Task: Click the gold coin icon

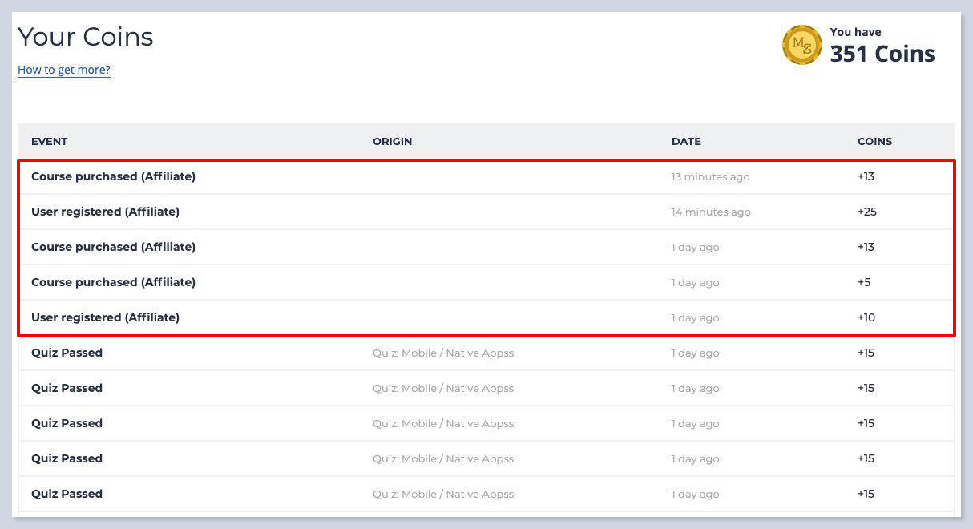Action: click(801, 45)
